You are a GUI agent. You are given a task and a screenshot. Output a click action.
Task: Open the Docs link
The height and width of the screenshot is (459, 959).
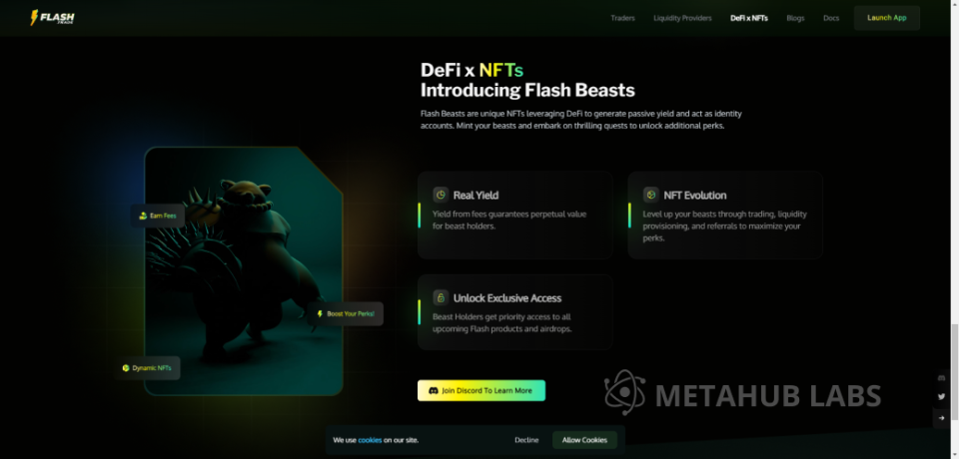[831, 18]
